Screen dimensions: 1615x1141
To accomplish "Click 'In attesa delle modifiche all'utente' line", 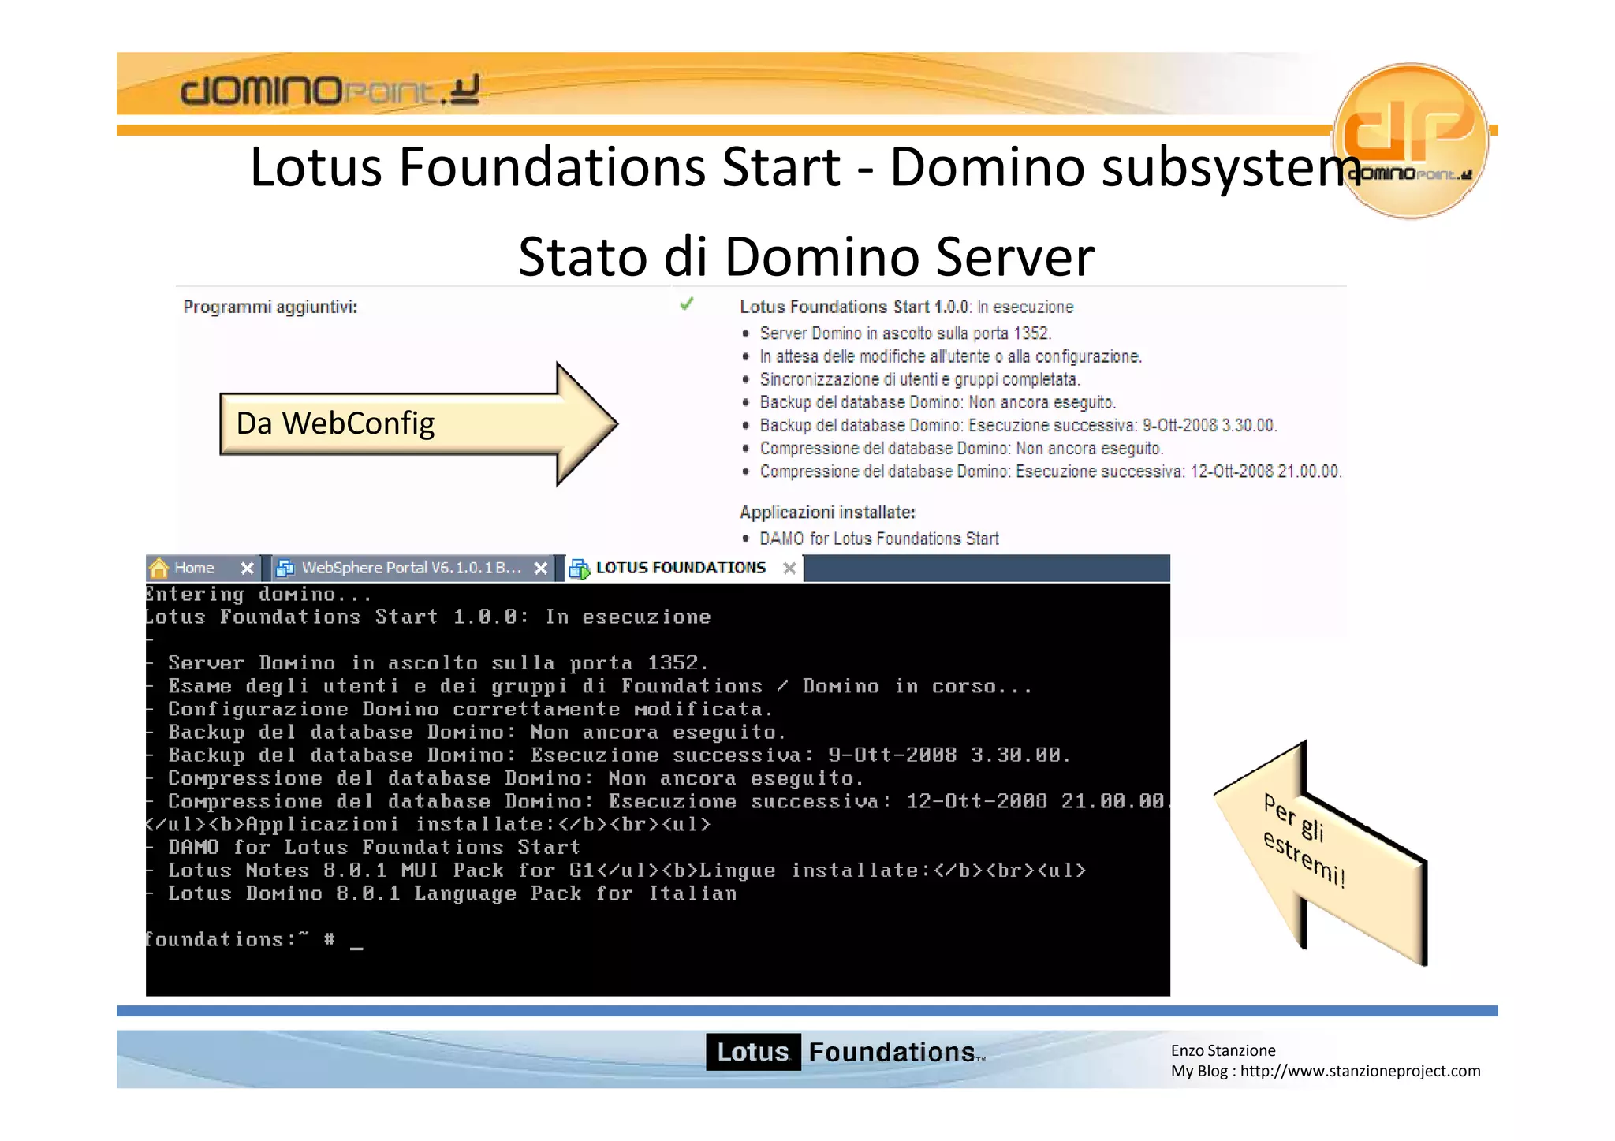I will (950, 356).
